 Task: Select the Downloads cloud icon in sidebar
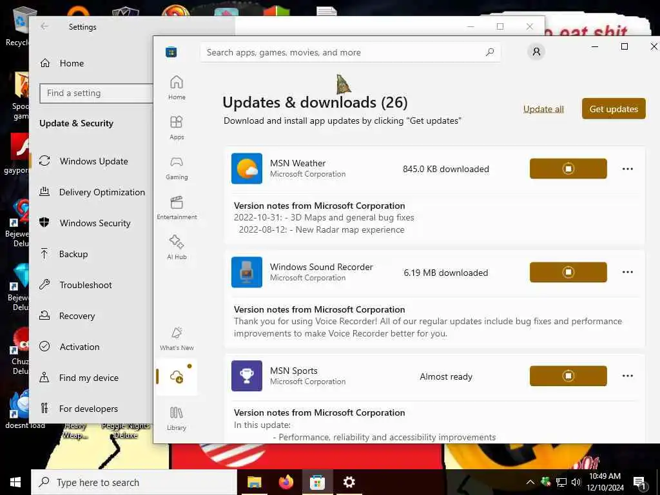point(177,376)
